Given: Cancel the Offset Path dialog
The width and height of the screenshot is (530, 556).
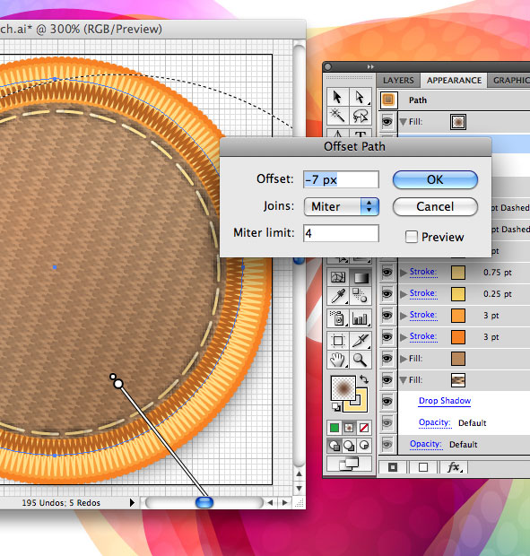Looking at the screenshot, I should pyautogui.click(x=435, y=207).
